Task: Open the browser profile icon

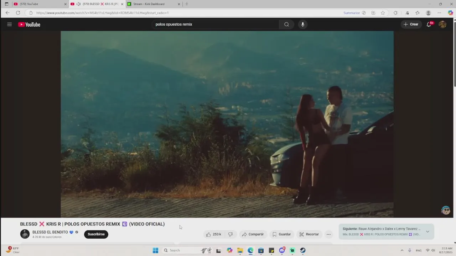Action: point(429,13)
